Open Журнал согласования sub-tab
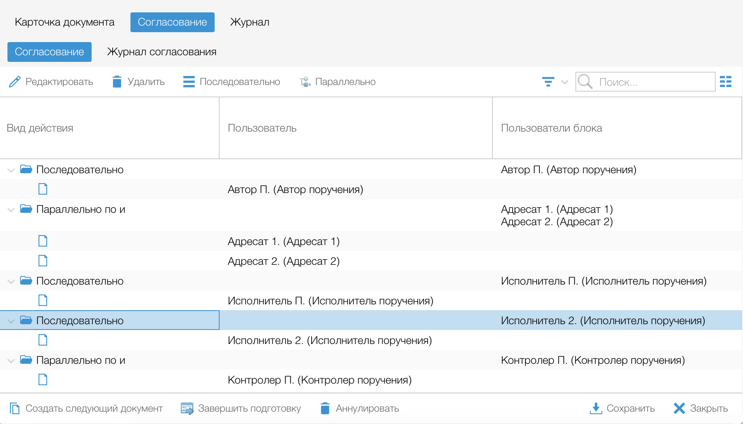743x424 pixels. coord(161,52)
